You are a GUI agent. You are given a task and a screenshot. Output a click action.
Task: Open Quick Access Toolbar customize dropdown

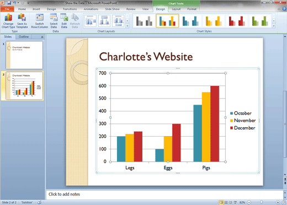click(x=28, y=3)
